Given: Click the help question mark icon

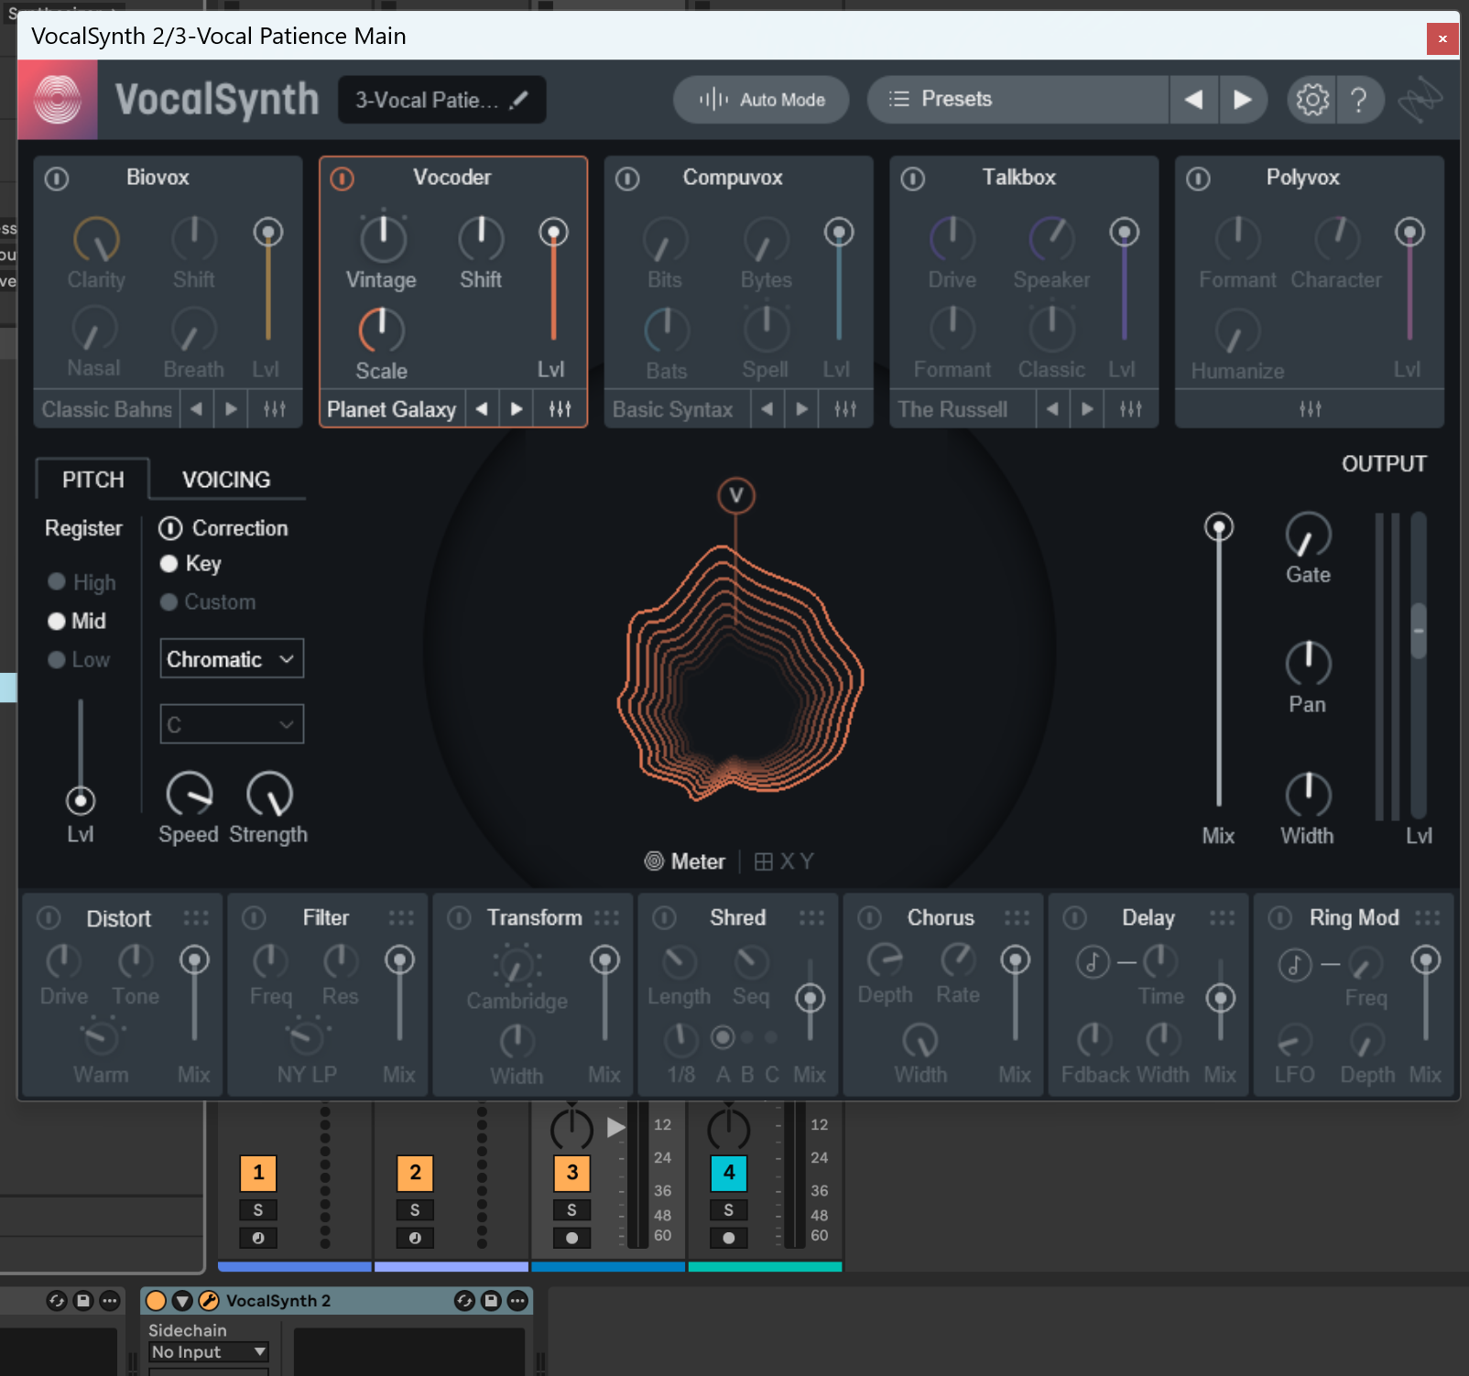Looking at the screenshot, I should click(x=1359, y=99).
